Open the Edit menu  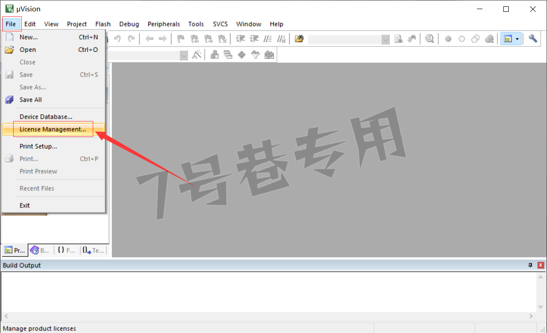pyautogui.click(x=30, y=24)
